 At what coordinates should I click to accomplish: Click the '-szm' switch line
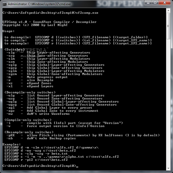(47, 62)
